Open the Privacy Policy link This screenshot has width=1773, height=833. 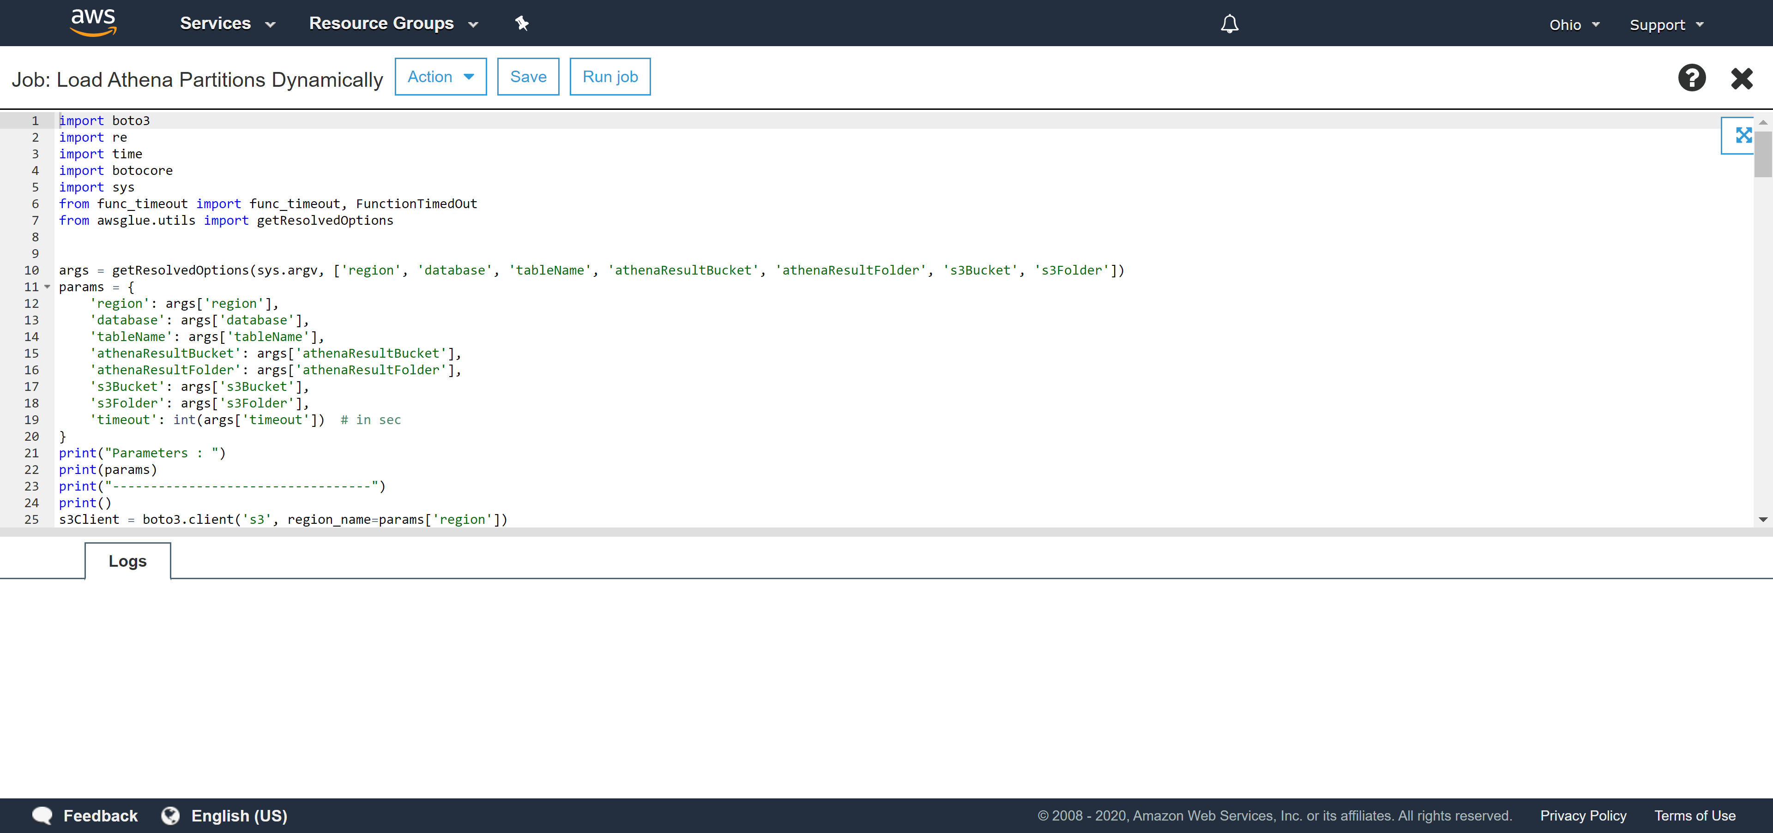tap(1582, 815)
